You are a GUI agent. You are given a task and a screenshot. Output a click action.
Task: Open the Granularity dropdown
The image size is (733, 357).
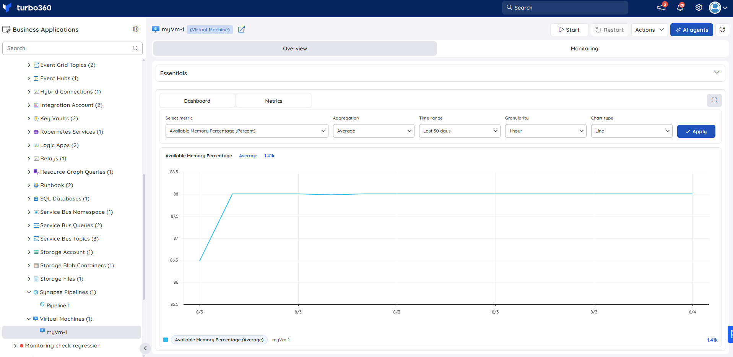pos(546,131)
